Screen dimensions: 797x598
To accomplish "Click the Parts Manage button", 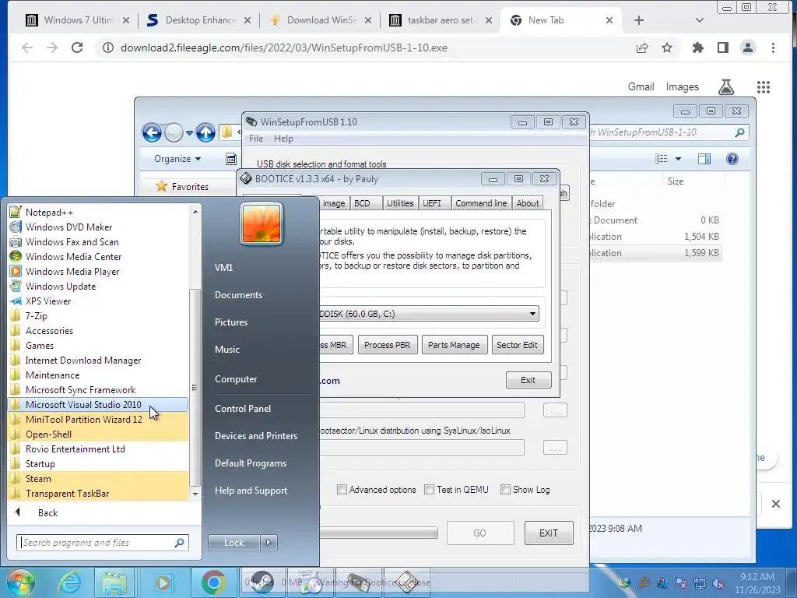I will click(454, 345).
